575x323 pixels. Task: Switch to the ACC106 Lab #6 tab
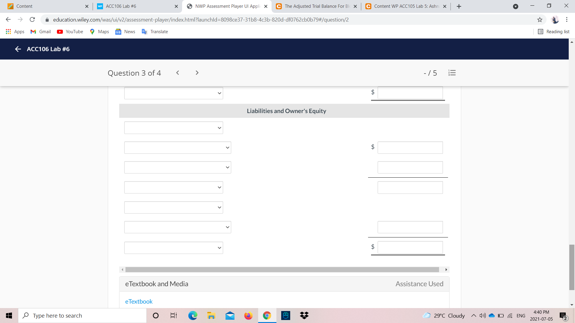click(x=121, y=6)
